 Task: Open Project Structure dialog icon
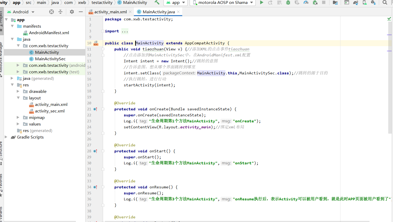click(335, 3)
